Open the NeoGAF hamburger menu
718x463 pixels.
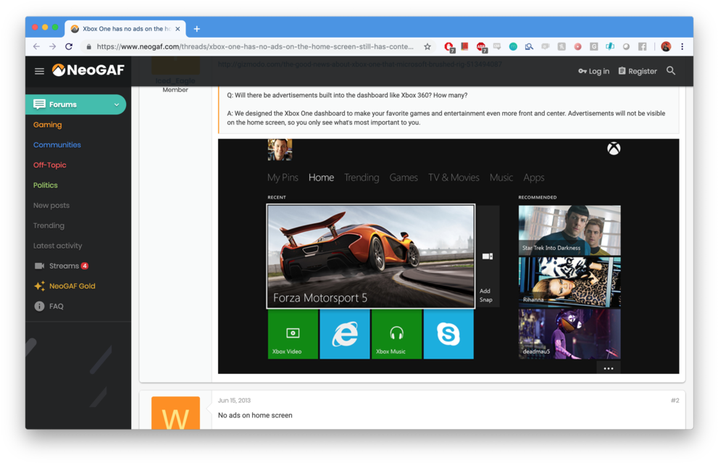(39, 71)
